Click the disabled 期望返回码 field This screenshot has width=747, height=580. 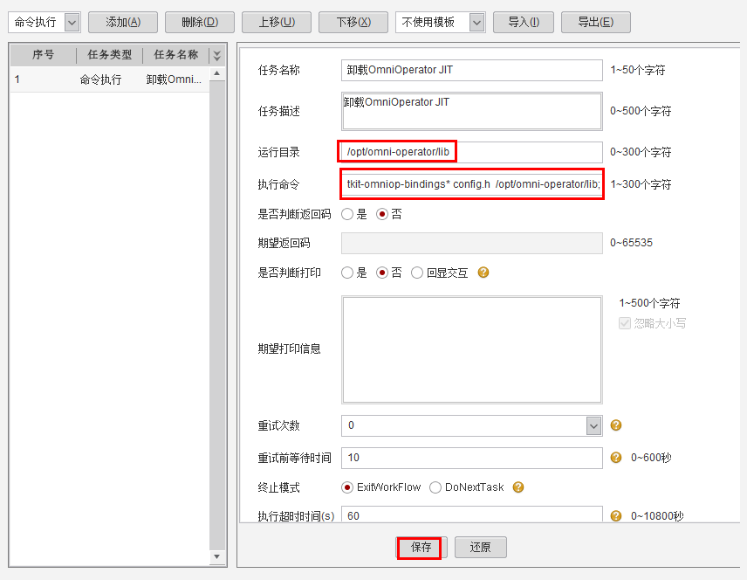pos(471,243)
